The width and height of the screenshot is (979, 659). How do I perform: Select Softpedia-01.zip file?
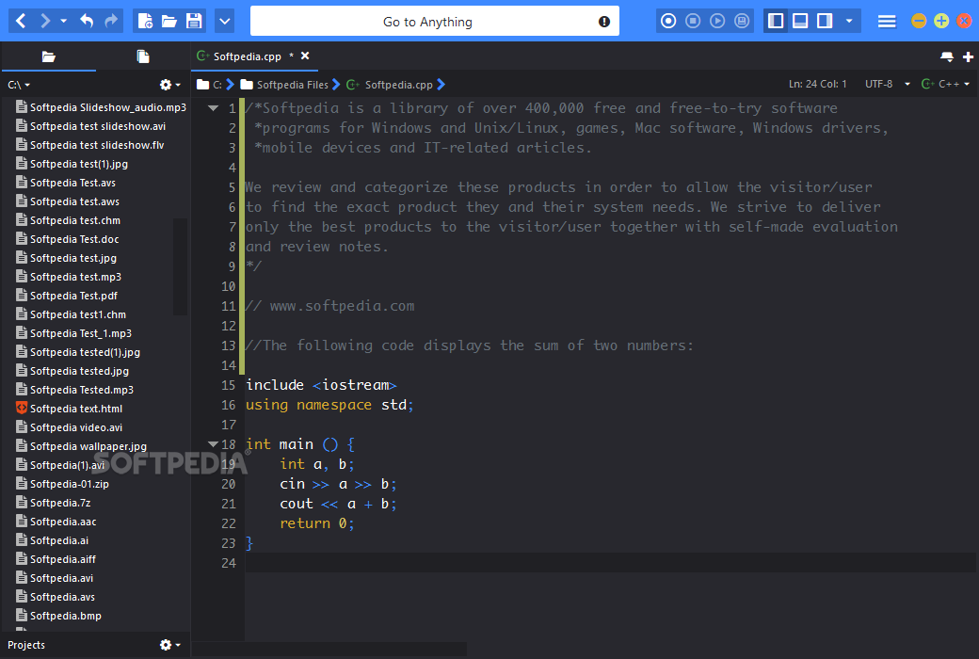[62, 484]
